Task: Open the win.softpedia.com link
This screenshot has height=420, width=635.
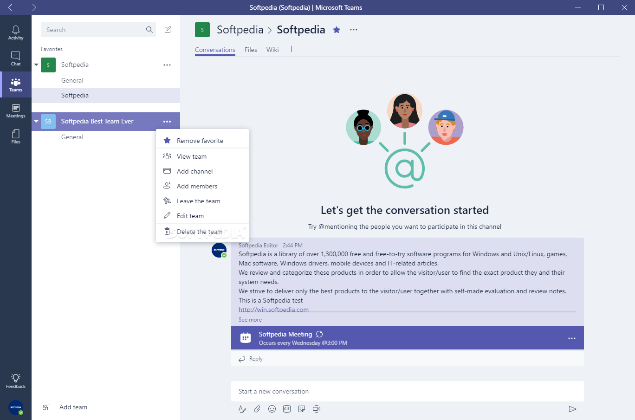Action: coord(273,310)
